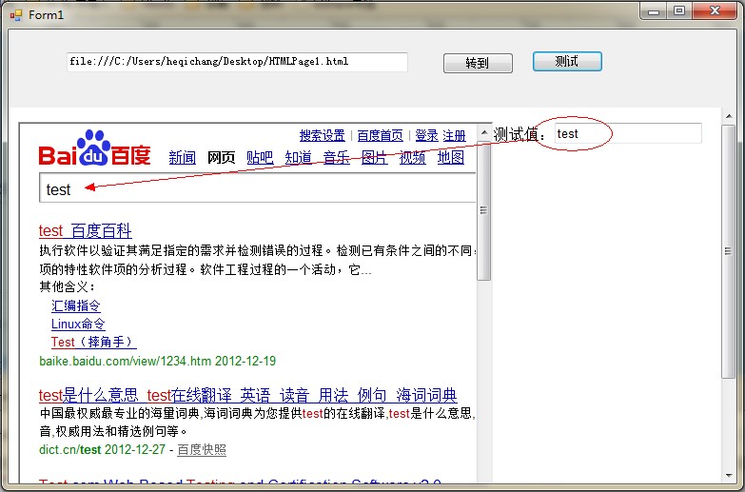Close the Form1 window

coord(716,10)
